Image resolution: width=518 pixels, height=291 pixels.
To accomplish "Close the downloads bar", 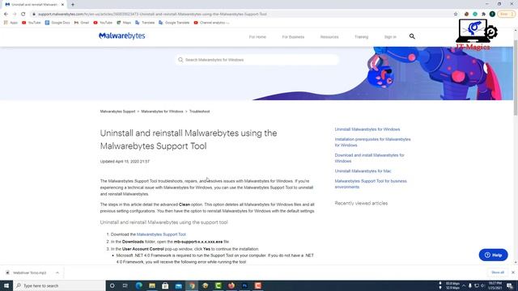I will tap(512, 272).
